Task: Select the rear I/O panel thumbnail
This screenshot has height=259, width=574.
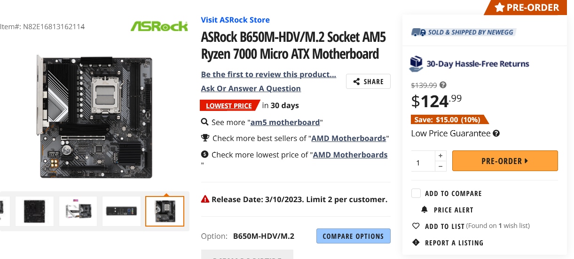Action: click(x=121, y=211)
